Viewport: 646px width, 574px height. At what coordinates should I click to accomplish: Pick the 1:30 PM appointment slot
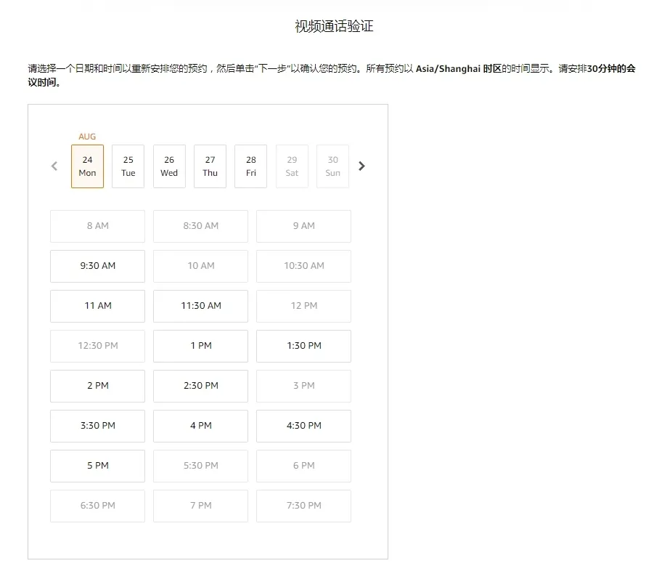(x=303, y=346)
